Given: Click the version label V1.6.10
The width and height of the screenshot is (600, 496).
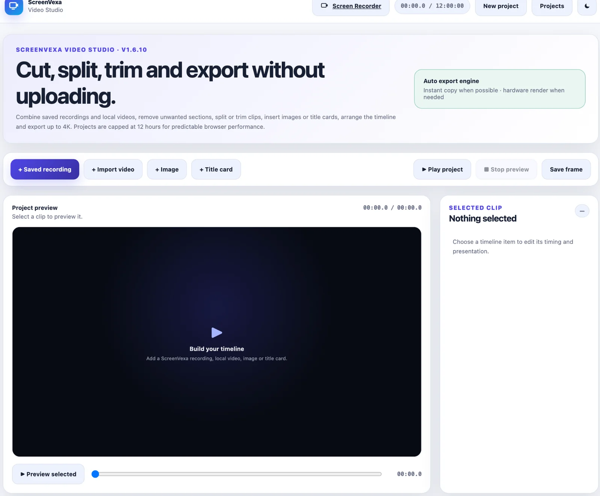Looking at the screenshot, I should [134, 50].
